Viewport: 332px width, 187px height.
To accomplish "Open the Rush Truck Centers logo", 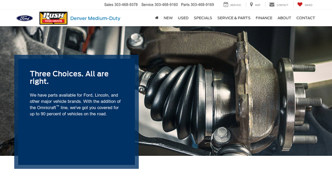I will point(54,18).
